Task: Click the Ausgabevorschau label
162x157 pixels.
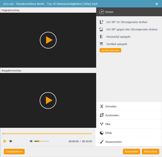Action: 12,70
